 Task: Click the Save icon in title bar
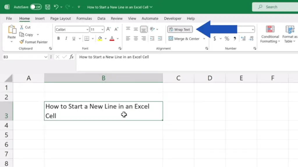[x=47, y=7]
